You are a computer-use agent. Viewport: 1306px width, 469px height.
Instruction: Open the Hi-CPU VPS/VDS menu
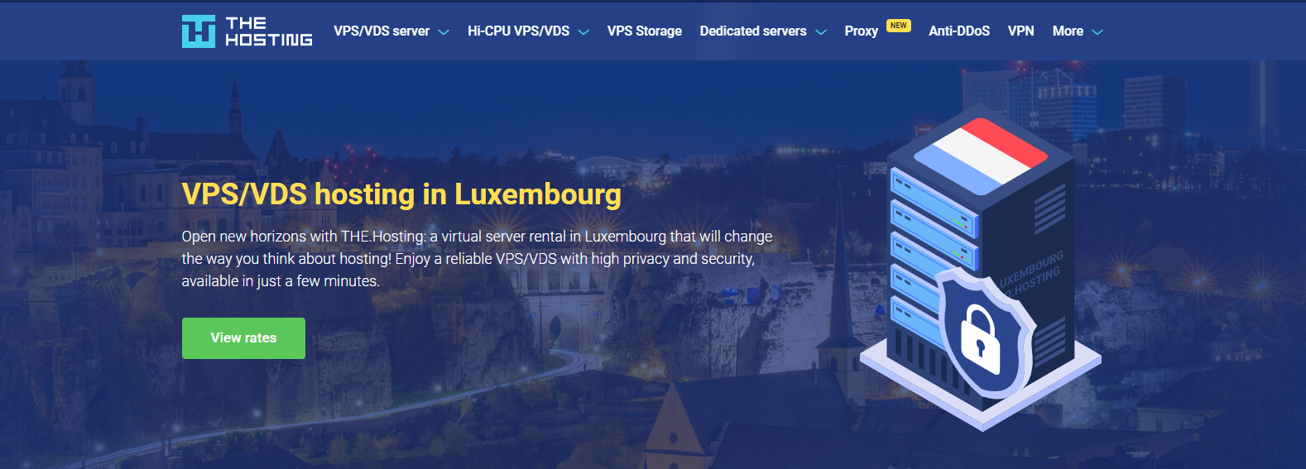[x=518, y=31]
